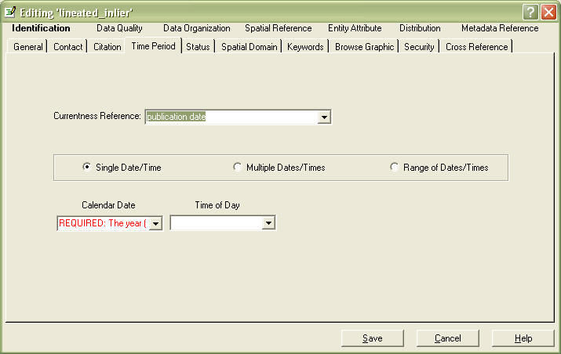Go to the Keywords tab
The image size is (561, 354).
[305, 47]
